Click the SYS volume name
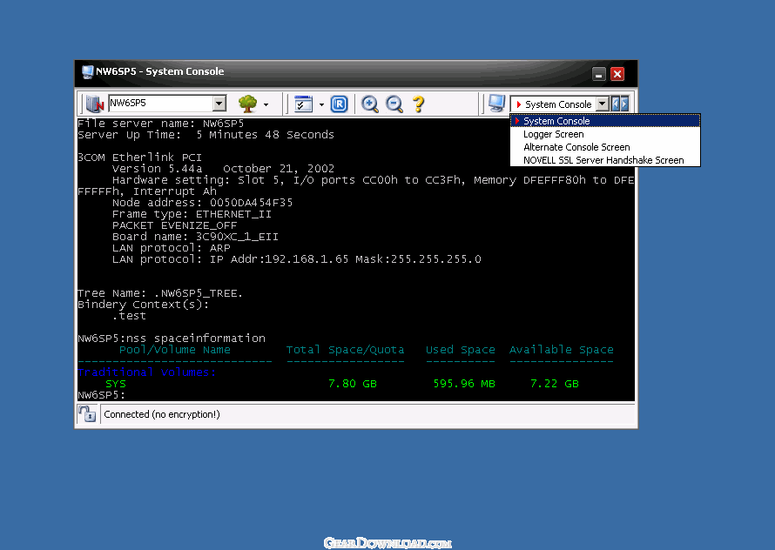Viewport: 775px width, 550px height. [116, 384]
